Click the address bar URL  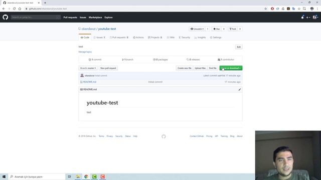[48, 9]
